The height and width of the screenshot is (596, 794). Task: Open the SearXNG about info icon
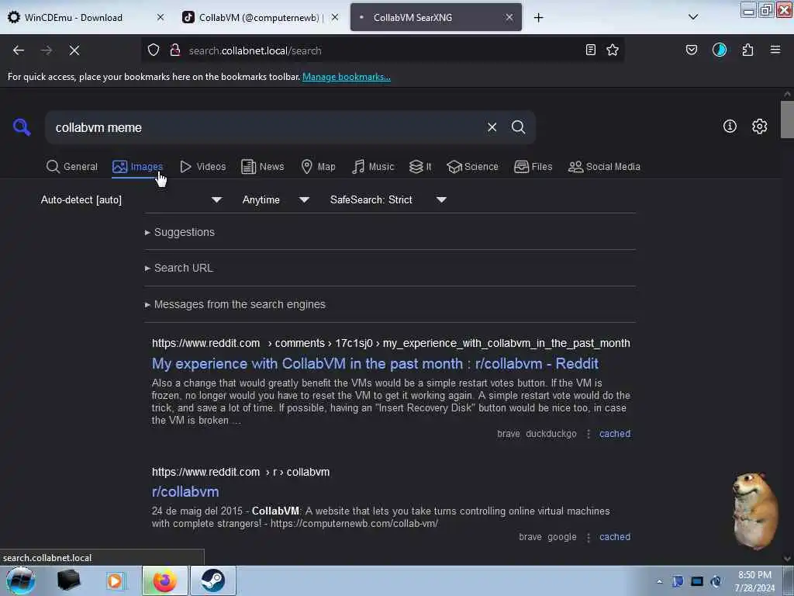730,126
